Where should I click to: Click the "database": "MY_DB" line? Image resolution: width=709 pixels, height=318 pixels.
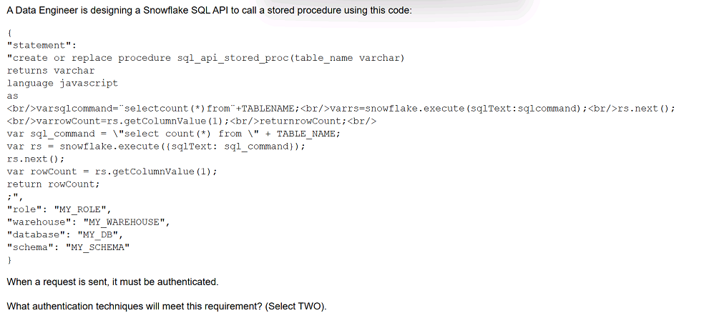(x=65, y=234)
